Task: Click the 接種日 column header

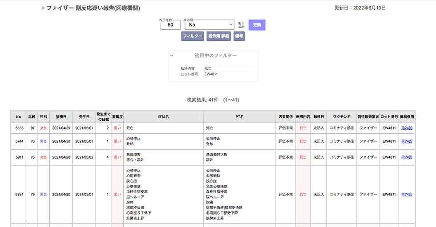Action: pos(61,117)
